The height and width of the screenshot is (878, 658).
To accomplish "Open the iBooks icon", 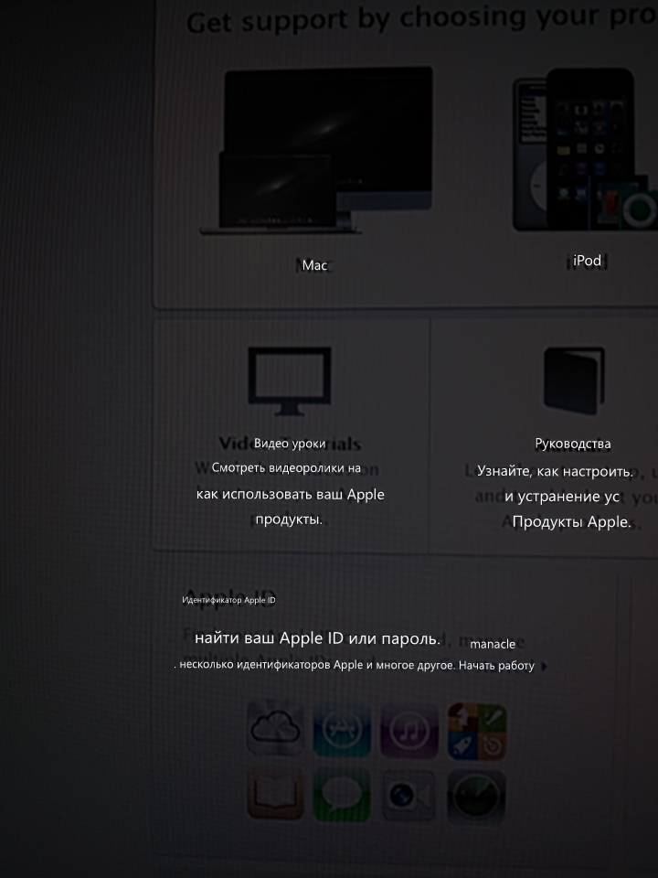I will [275, 794].
